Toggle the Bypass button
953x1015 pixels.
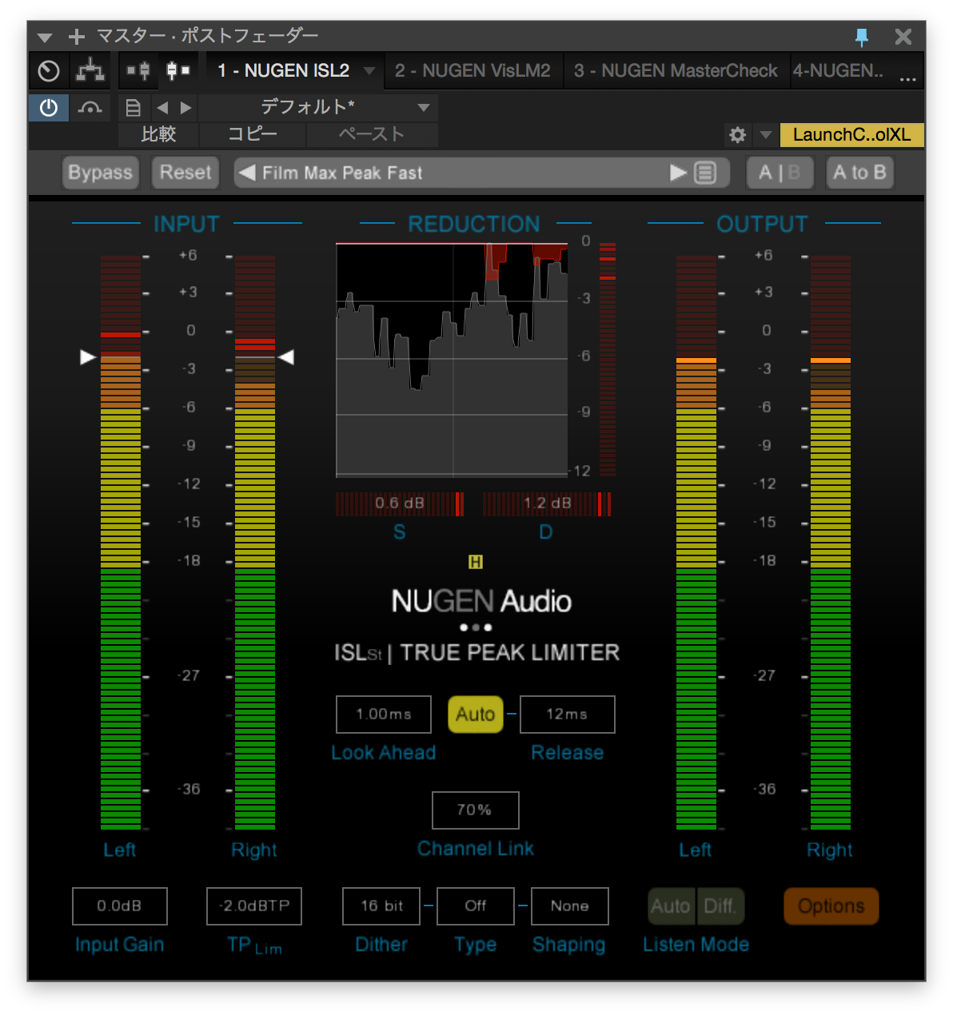(100, 173)
